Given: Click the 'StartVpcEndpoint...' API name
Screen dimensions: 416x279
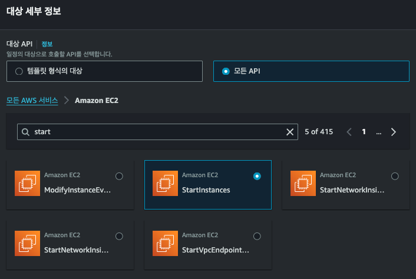Looking at the screenshot, I should click(x=216, y=250).
